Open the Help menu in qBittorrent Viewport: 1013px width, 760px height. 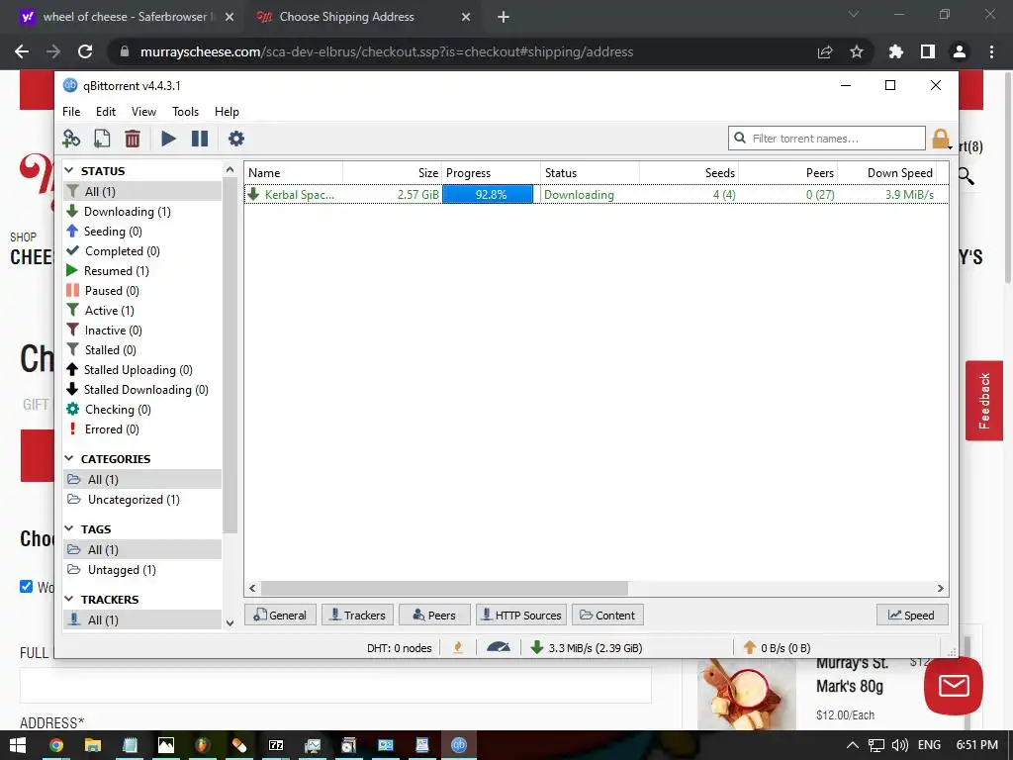pyautogui.click(x=227, y=111)
